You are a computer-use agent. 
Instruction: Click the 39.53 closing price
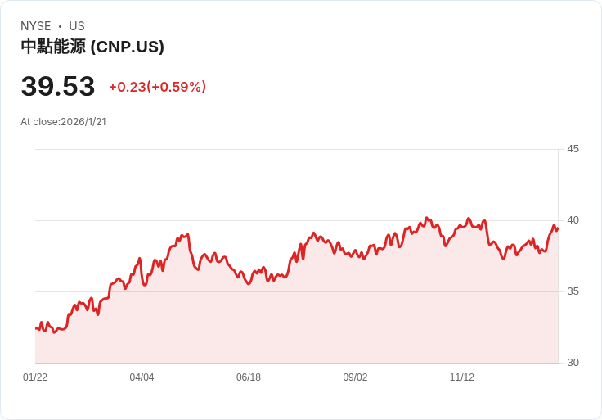pos(58,87)
